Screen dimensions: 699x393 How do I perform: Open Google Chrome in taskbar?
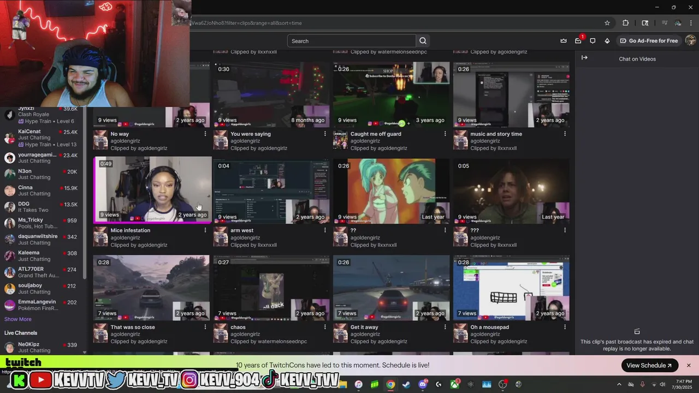click(390, 384)
